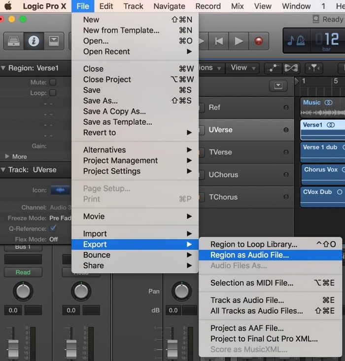Viewport: 345px width, 361px height.
Task: Choose Region to Loop Library…
Action: pyautogui.click(x=270, y=244)
